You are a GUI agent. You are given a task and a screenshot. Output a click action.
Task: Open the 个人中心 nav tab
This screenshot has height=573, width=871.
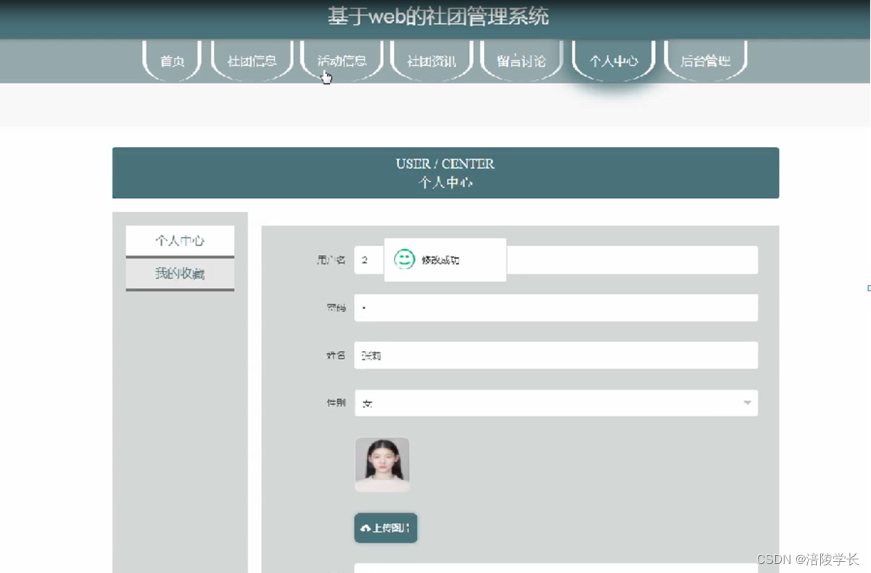coord(613,60)
